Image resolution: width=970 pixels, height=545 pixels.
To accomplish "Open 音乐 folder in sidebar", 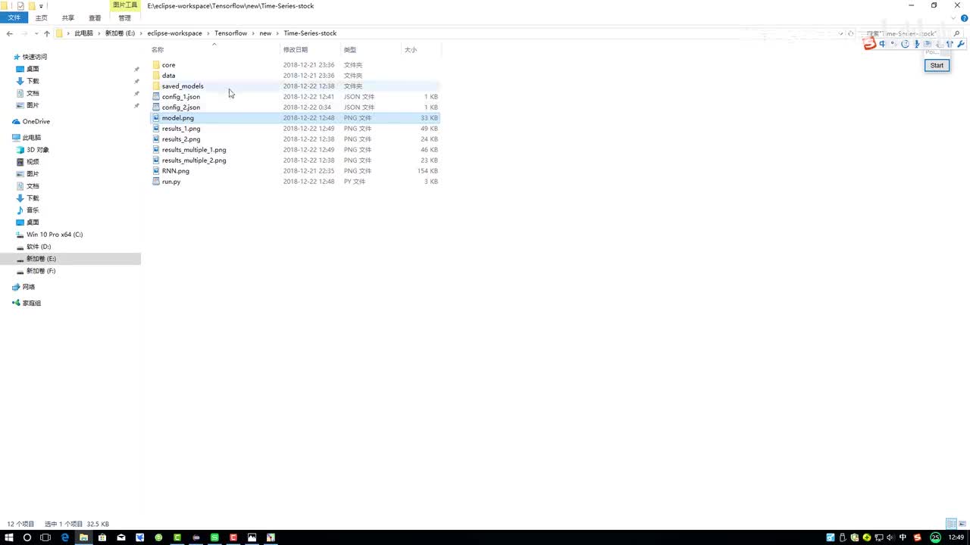I will tap(33, 210).
